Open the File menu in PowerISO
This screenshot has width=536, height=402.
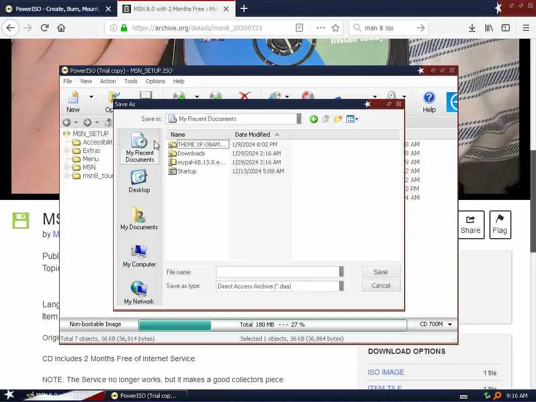68,81
